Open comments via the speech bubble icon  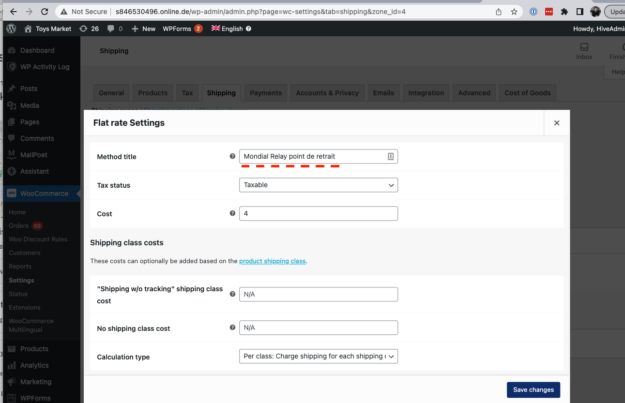coord(112,29)
